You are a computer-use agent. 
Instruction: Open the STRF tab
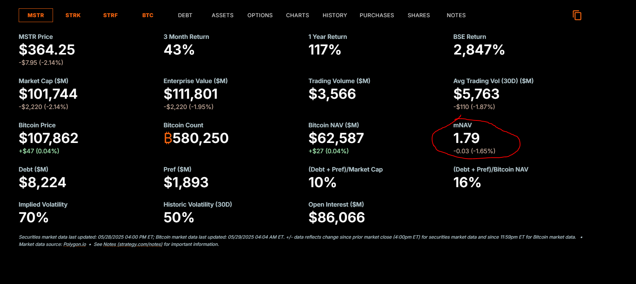pos(111,15)
